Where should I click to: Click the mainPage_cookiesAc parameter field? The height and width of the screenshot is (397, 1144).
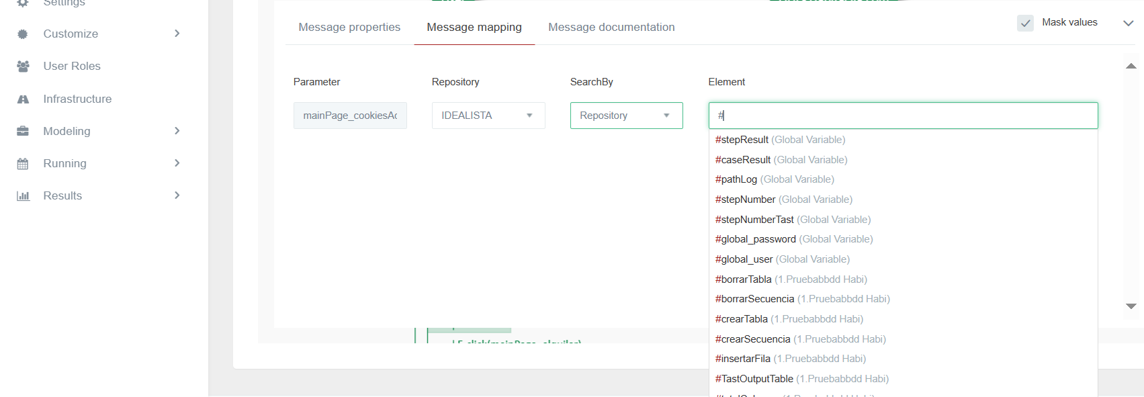[350, 116]
